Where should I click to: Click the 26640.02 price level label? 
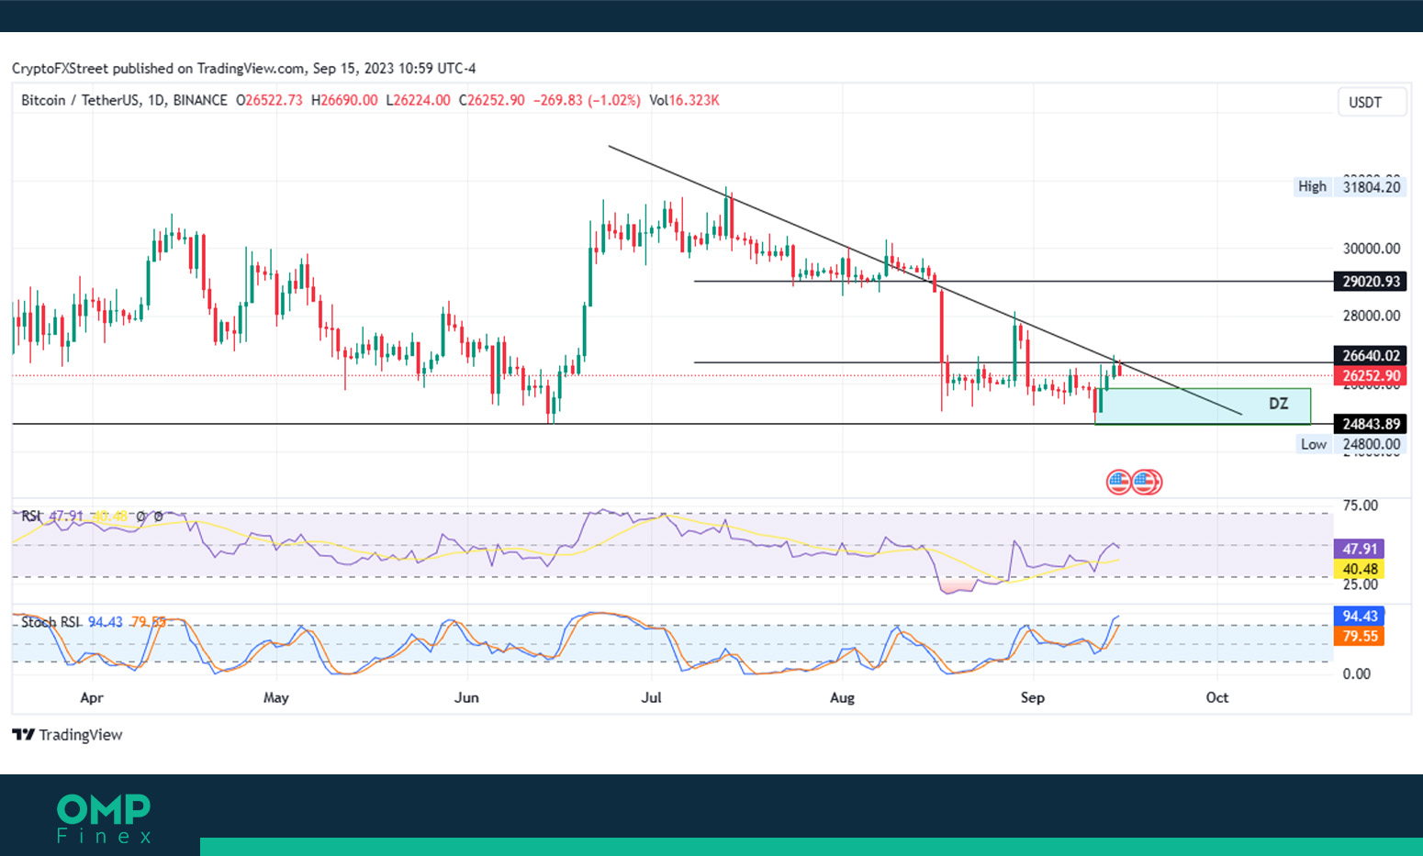pyautogui.click(x=1371, y=356)
